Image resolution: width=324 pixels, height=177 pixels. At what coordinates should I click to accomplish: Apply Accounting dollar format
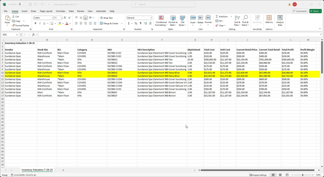[x=129, y=23]
